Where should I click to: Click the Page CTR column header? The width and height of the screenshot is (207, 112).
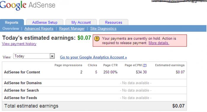[110, 65]
